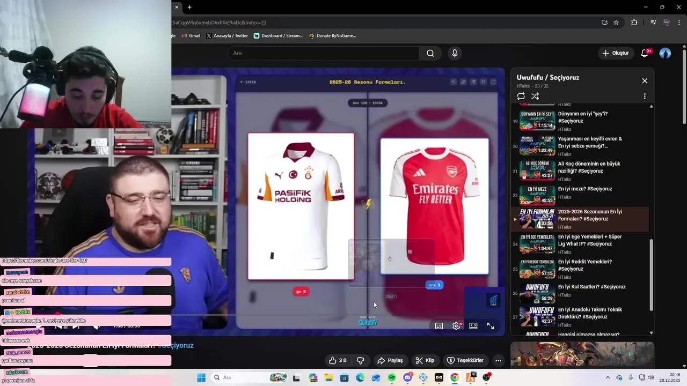Open Task View from taskbar
The height and width of the screenshot is (386, 687).
pos(296,377)
